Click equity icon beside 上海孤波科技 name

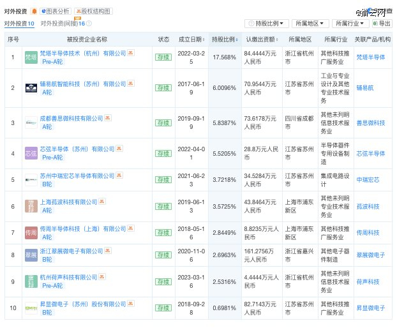102,201
